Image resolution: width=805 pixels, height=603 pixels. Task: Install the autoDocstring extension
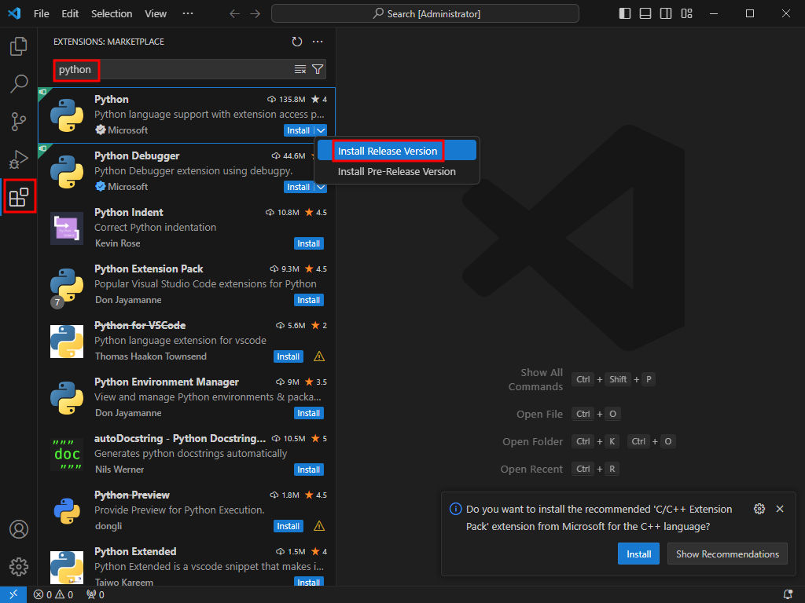tap(308, 470)
